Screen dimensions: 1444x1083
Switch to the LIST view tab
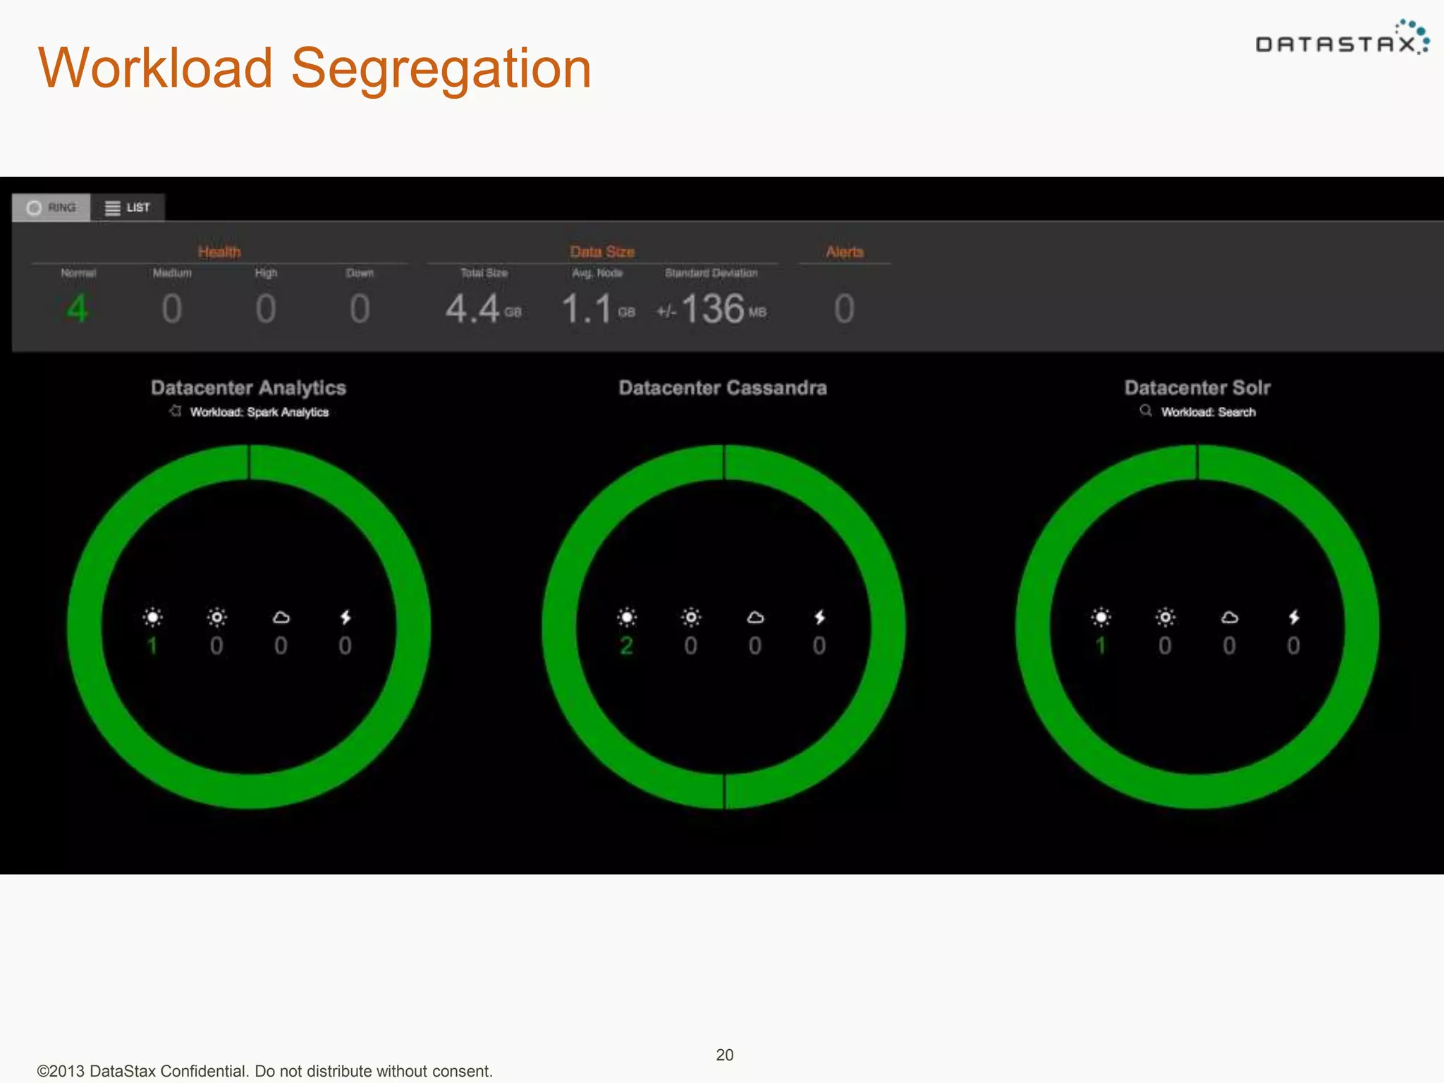(x=128, y=207)
